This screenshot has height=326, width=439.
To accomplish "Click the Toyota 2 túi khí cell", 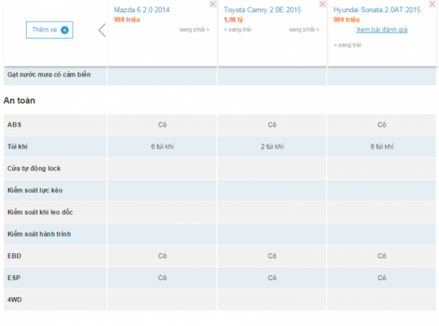I will [272, 147].
